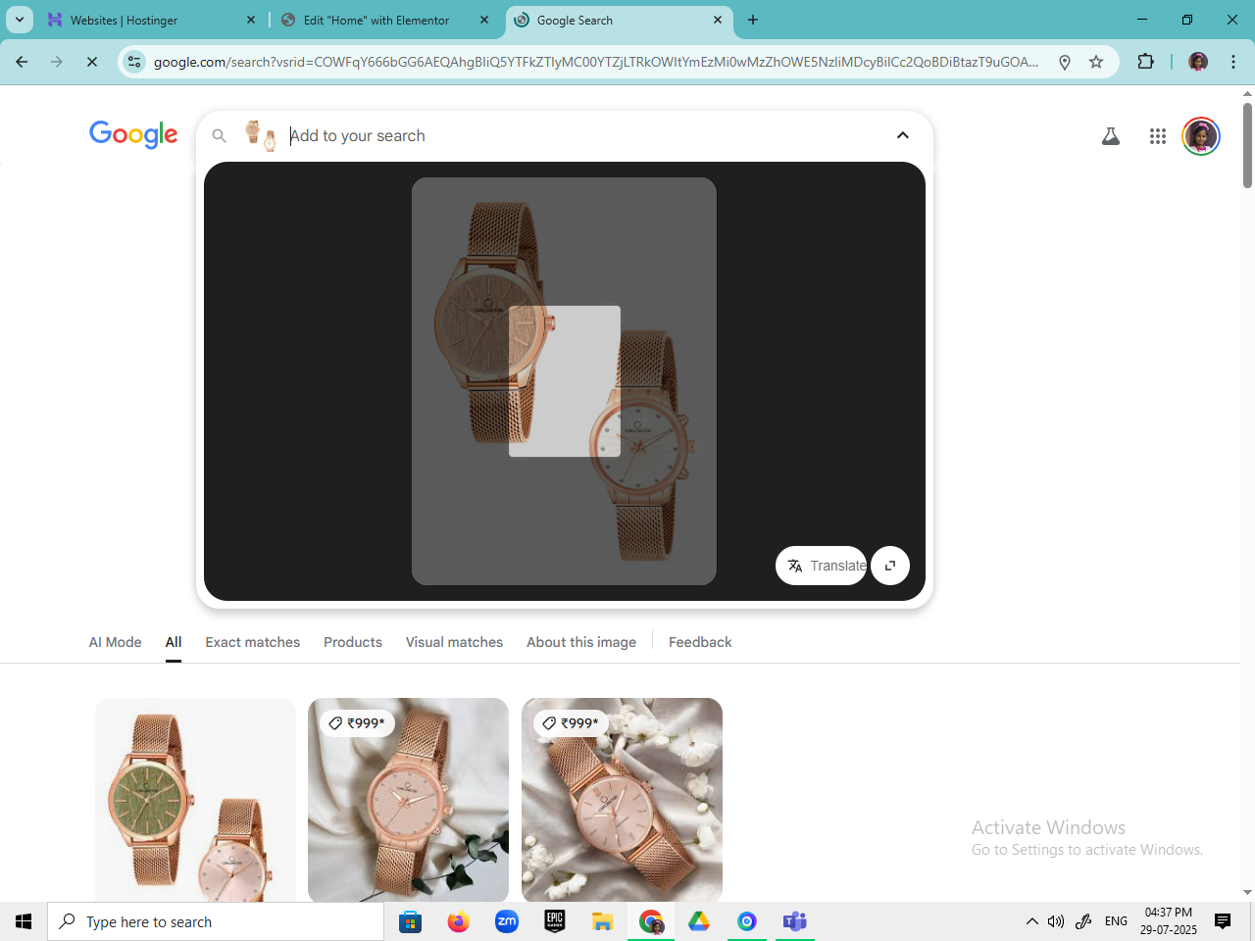Screen dimensions: 1255x941
Task: Switch to the Visual matches tab
Action: coord(454,642)
